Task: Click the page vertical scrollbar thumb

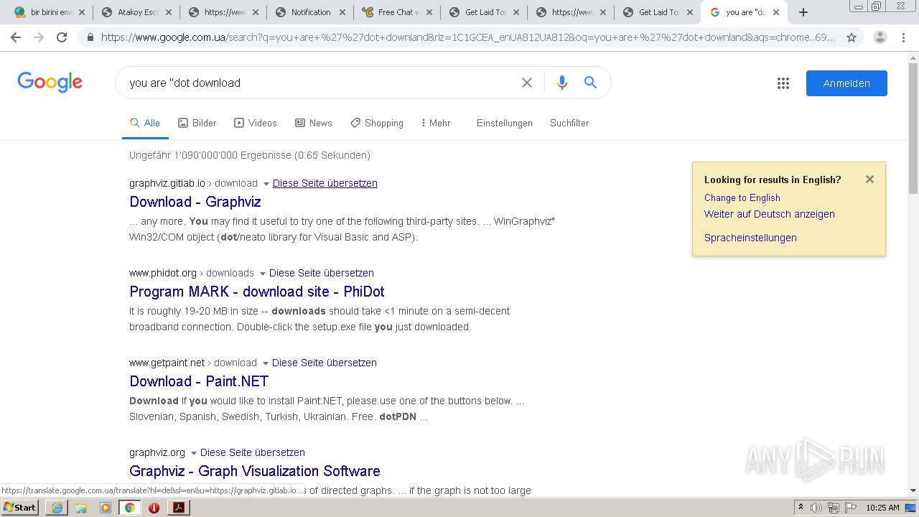Action: point(913,128)
